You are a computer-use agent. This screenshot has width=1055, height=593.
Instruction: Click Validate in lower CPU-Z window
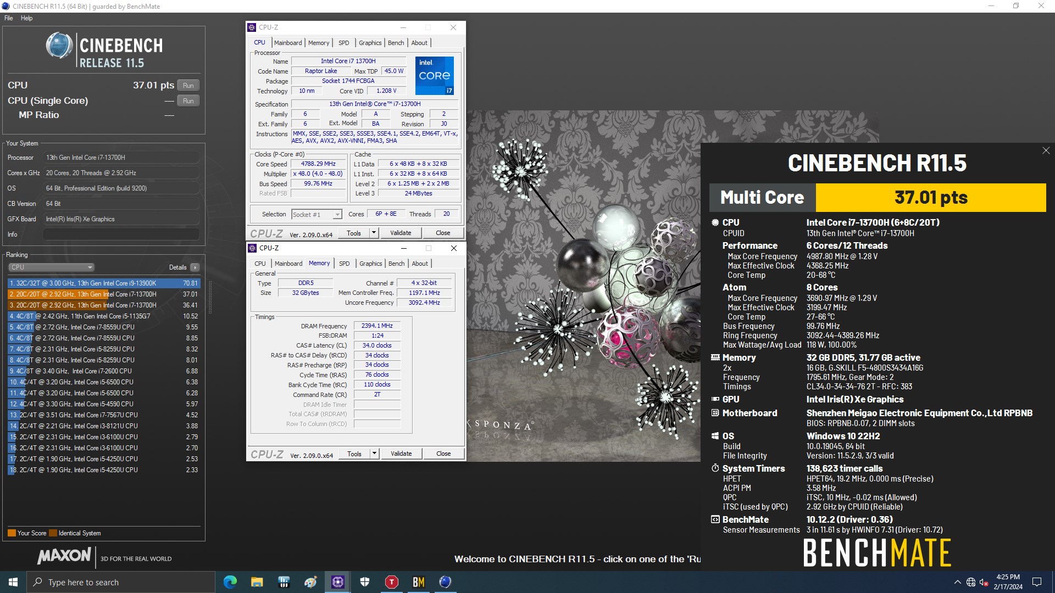point(401,454)
